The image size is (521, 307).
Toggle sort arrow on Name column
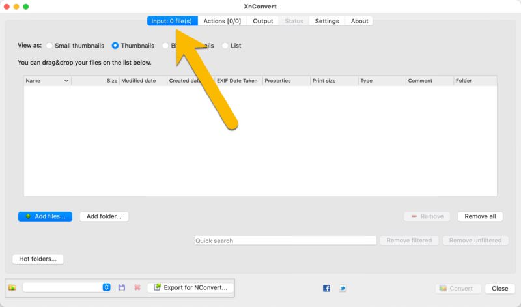pos(66,81)
